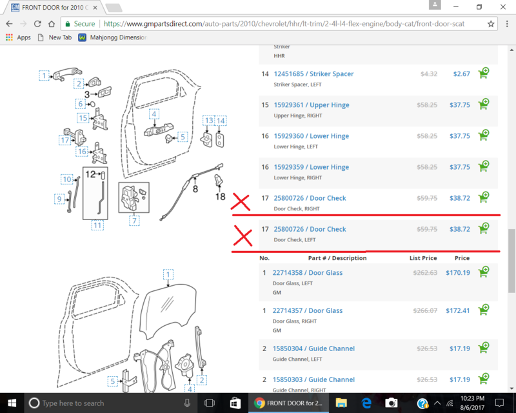Add Striker Spacer 12451685 to cart
Viewport: 516px width, 413px height.
pyautogui.click(x=484, y=73)
